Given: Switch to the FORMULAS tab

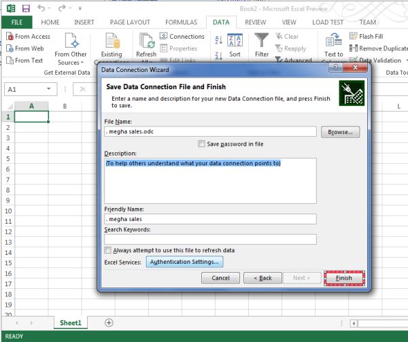Looking at the screenshot, I should click(181, 22).
